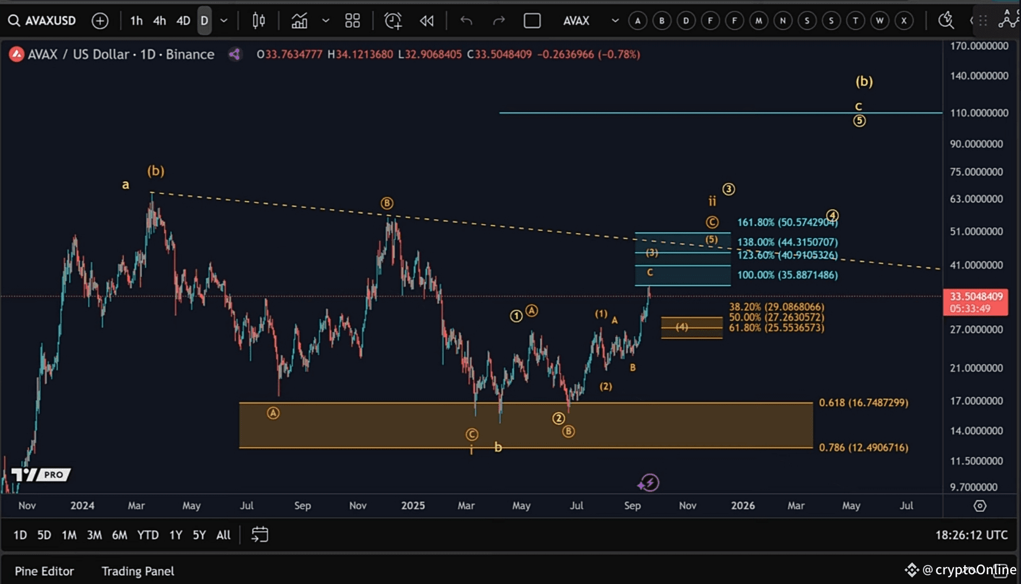Set chart range to 6M
Image resolution: width=1021 pixels, height=584 pixels.
pyautogui.click(x=119, y=535)
